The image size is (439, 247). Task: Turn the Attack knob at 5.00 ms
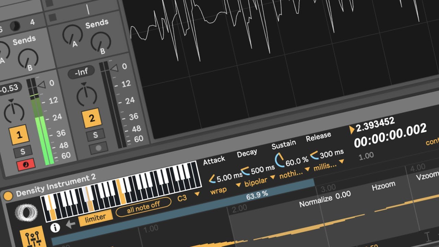[x=212, y=179]
